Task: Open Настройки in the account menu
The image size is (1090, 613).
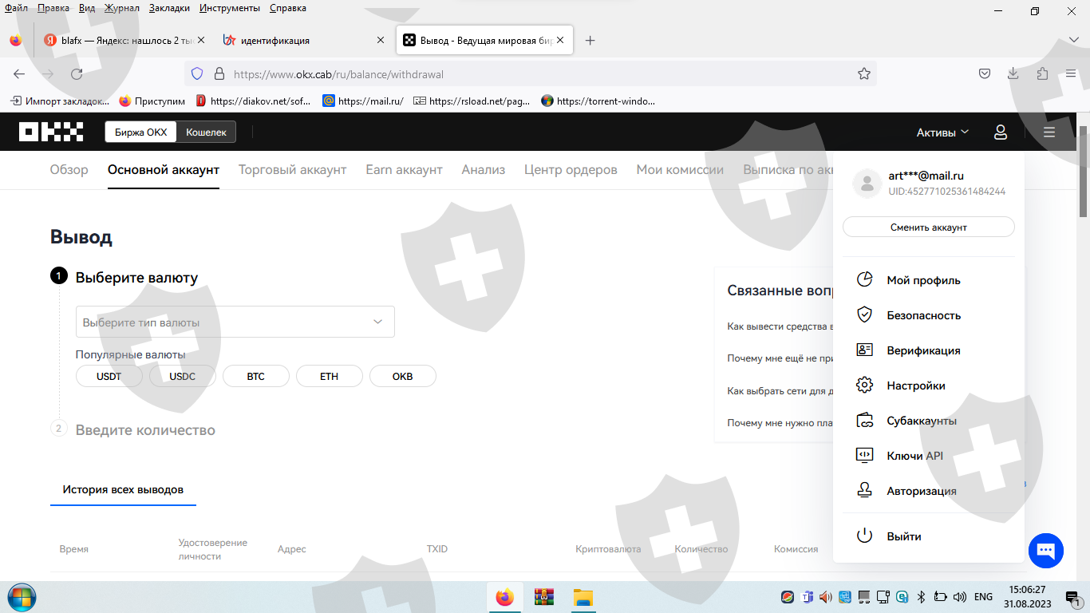Action: click(x=929, y=386)
